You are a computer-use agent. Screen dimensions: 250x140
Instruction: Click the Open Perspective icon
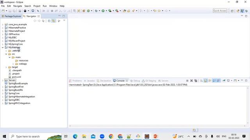pos(232,11)
